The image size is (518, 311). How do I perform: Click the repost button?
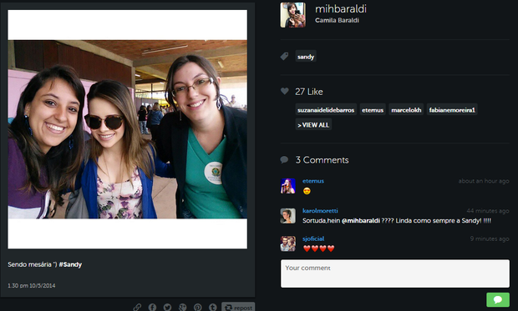point(238,307)
